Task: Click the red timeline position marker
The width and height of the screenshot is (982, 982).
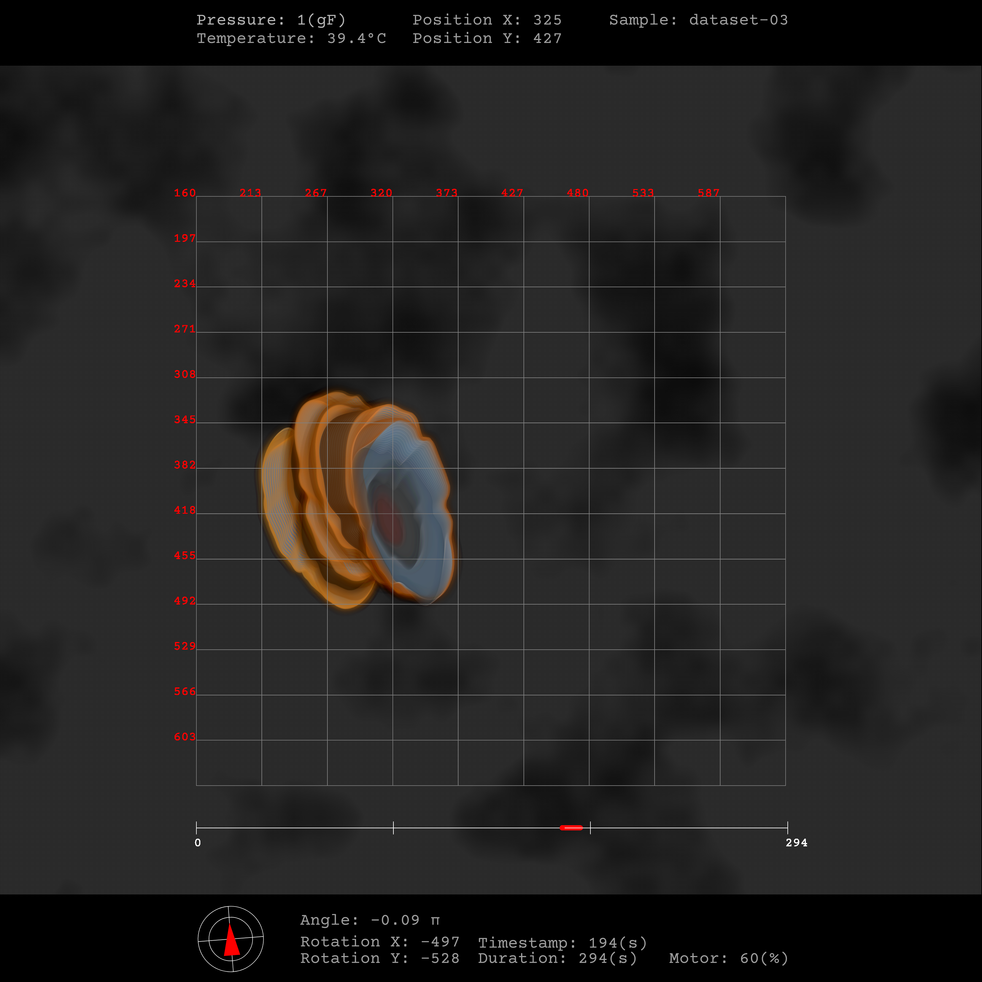Action: point(571,827)
